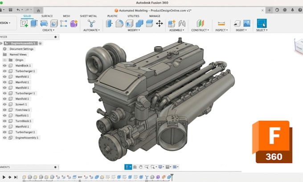Switch to the PLASTIC tab
Image resolution: width=303 pixels, height=182 pixels.
click(112, 16)
